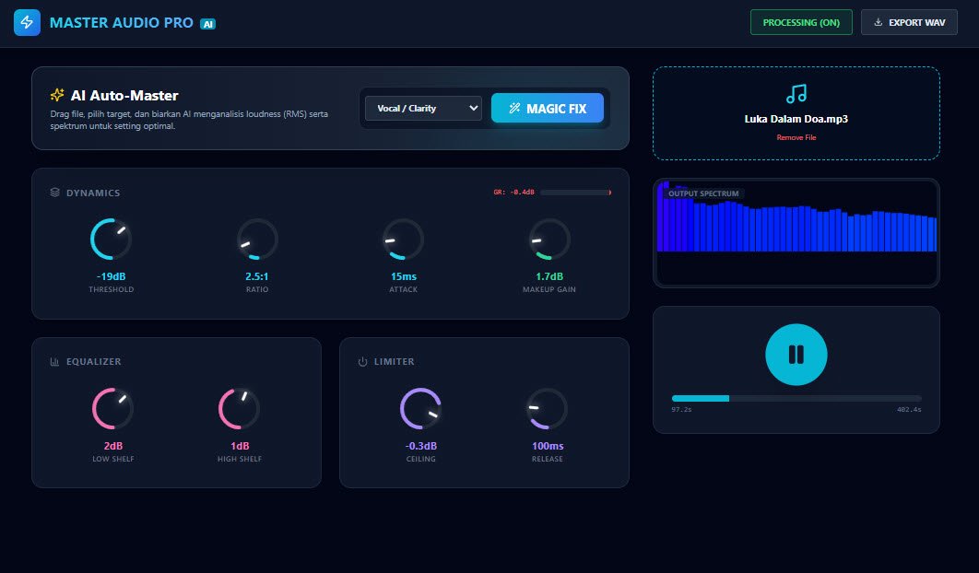Click the MASTER AUDIO PRO title
979x573 pixels.
tap(121, 22)
